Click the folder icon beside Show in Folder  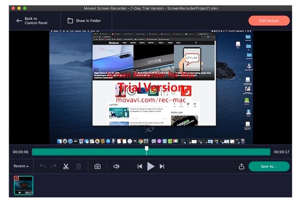pyautogui.click(x=70, y=21)
